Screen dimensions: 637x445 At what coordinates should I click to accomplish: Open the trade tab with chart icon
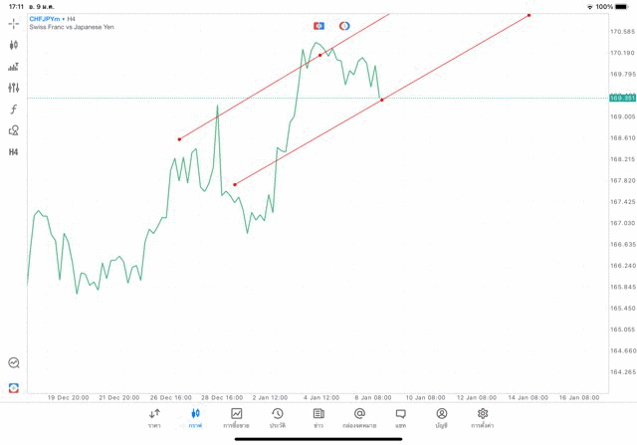click(x=236, y=418)
